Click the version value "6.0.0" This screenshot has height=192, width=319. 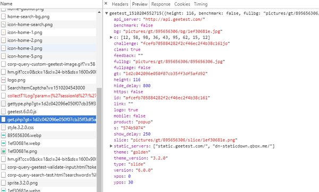[144, 170]
